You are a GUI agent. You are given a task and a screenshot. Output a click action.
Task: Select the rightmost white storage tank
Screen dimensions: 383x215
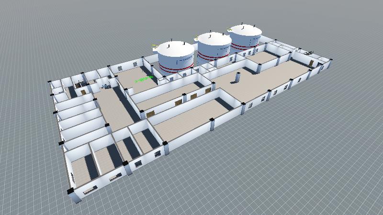pos(246,38)
